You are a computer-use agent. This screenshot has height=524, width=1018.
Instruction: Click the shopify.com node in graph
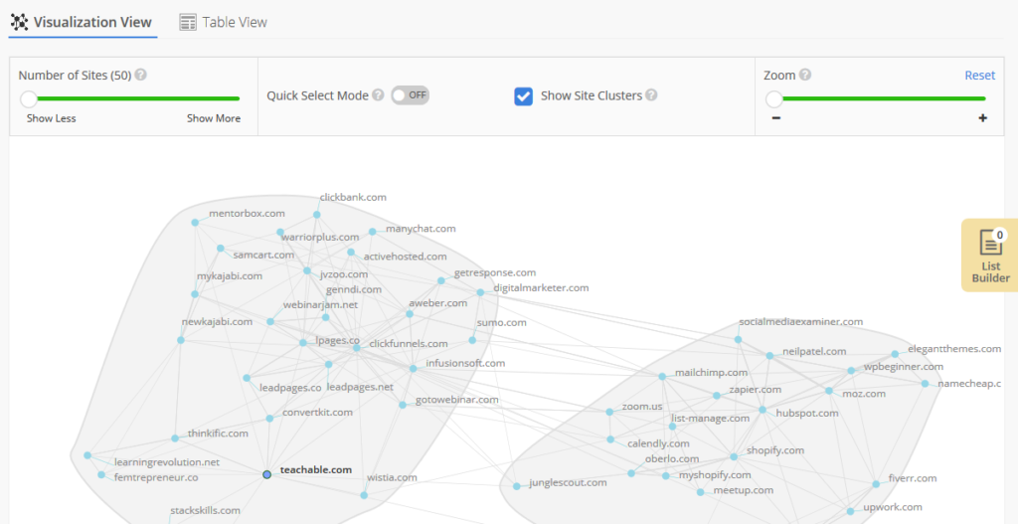(734, 456)
